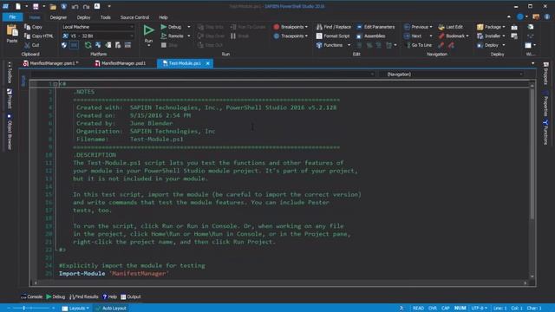The height and width of the screenshot is (312, 555).
Task: Toggle the OVR overwrite indicator
Action: point(433,309)
